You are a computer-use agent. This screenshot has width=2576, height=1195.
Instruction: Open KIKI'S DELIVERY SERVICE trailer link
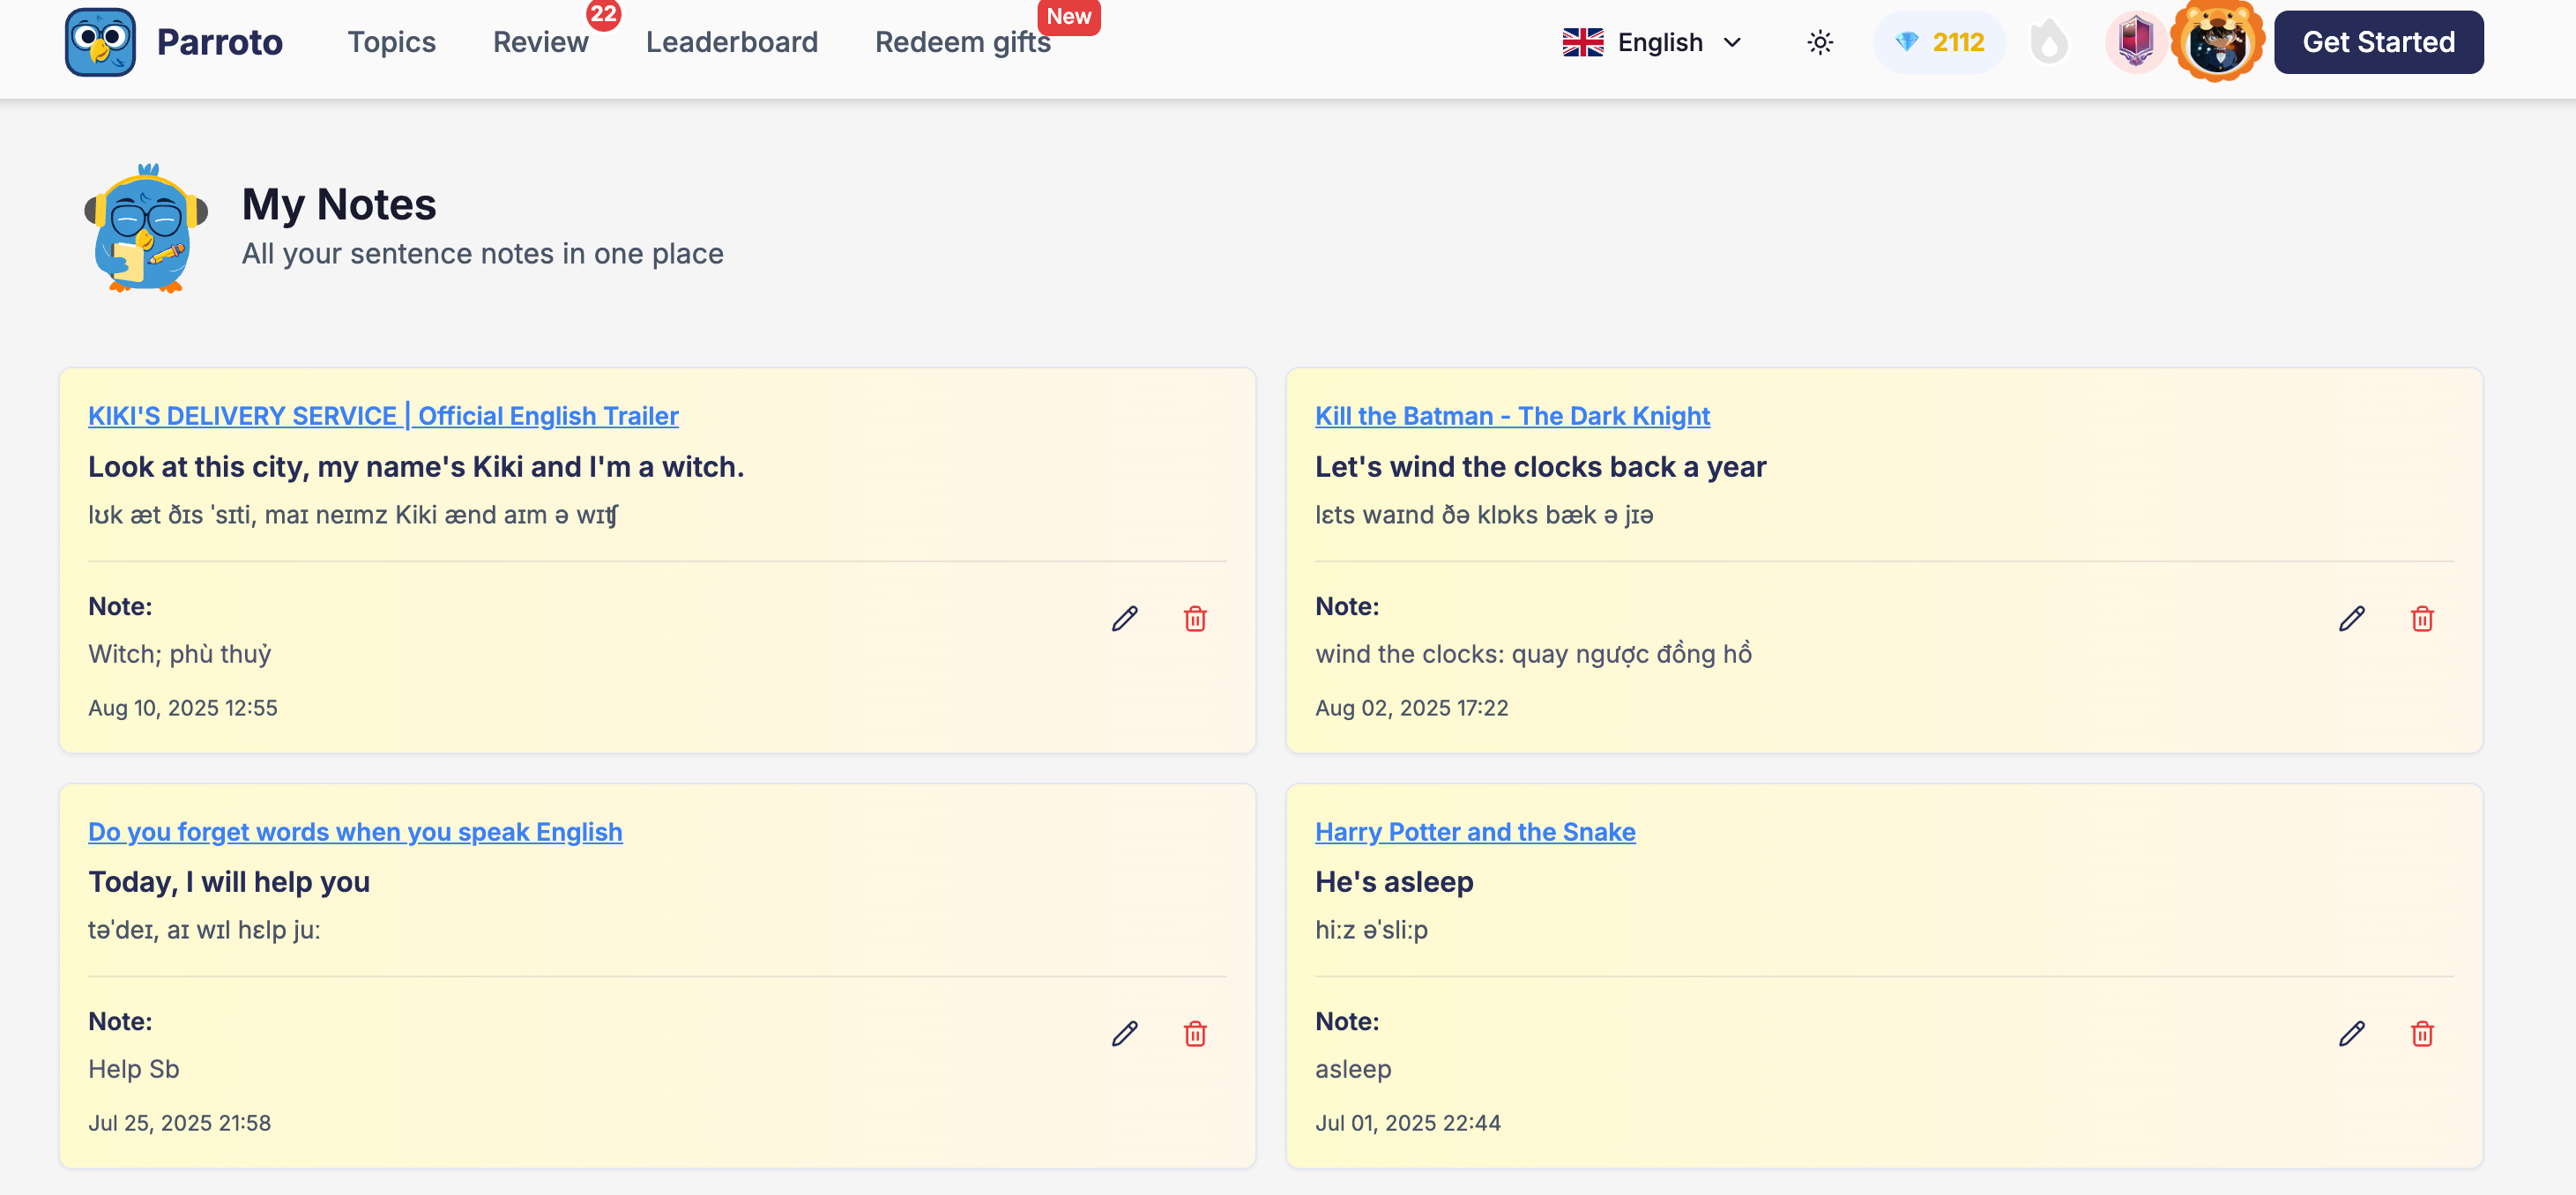(383, 416)
